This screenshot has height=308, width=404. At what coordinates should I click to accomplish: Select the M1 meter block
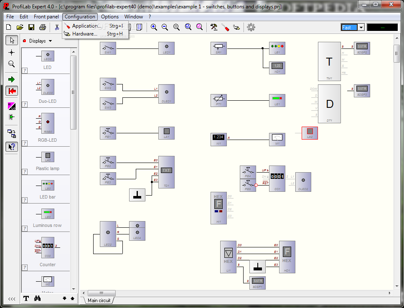coord(277,140)
